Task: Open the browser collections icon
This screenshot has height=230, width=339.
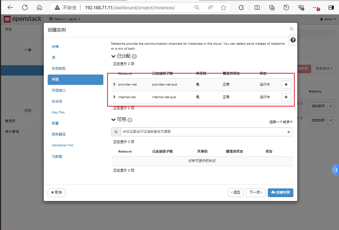Action: 272,8
